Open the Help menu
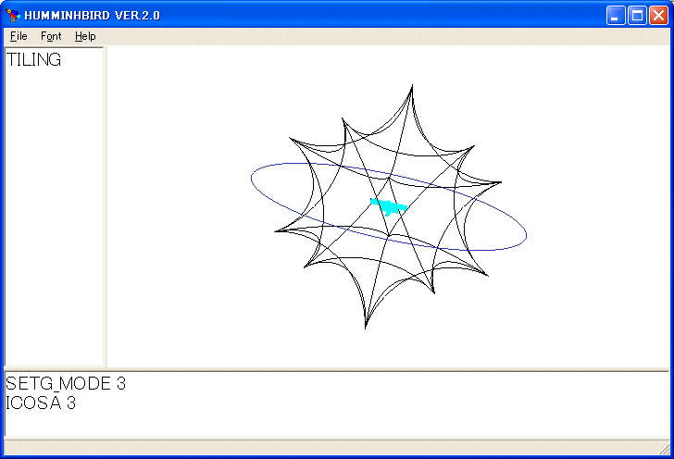Image resolution: width=674 pixels, height=459 pixels. tap(85, 36)
